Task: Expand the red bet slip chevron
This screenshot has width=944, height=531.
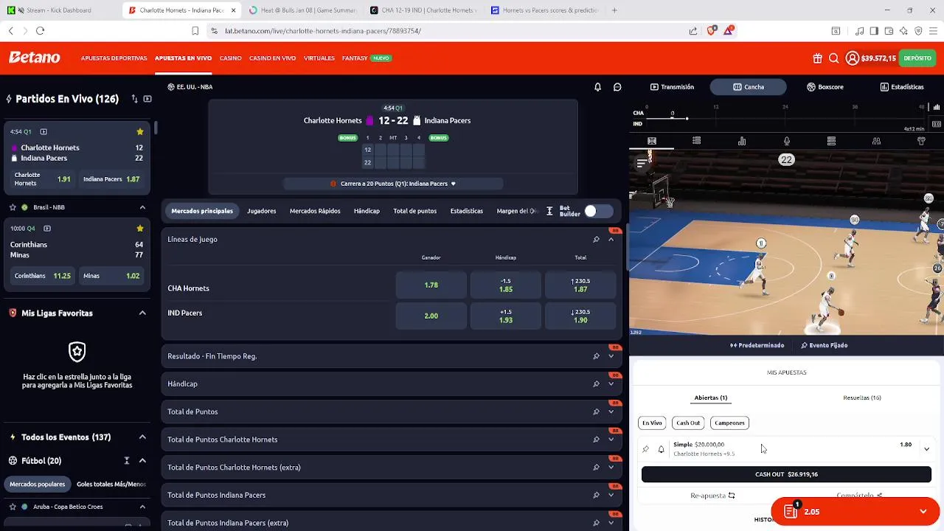Action: tap(923, 512)
